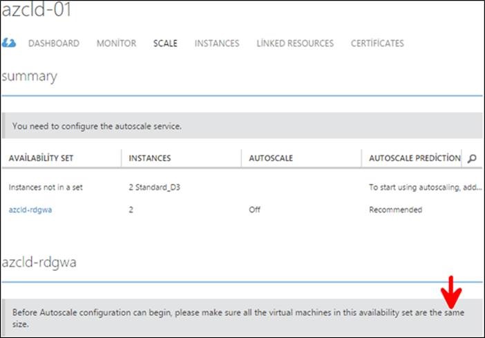Open the azcld-rdgwa availability set link
The width and height of the screenshot is (485, 338).
(30, 209)
